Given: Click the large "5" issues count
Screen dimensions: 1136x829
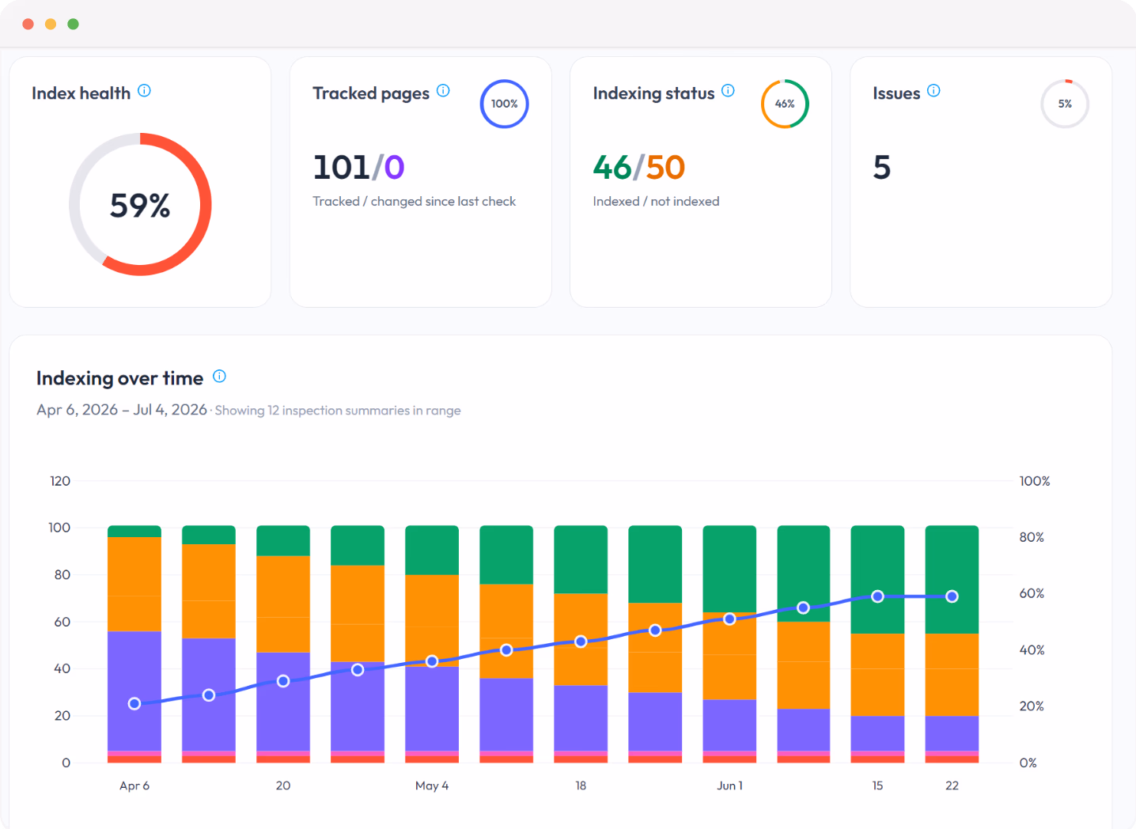Looking at the screenshot, I should tap(882, 167).
